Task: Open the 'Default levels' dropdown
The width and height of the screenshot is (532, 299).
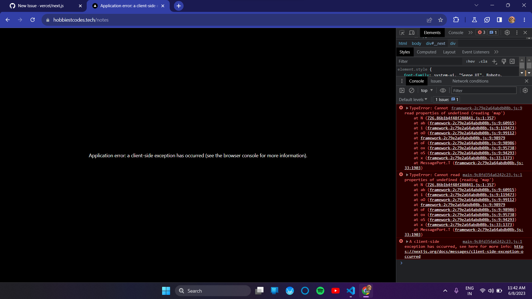Action: (413, 99)
